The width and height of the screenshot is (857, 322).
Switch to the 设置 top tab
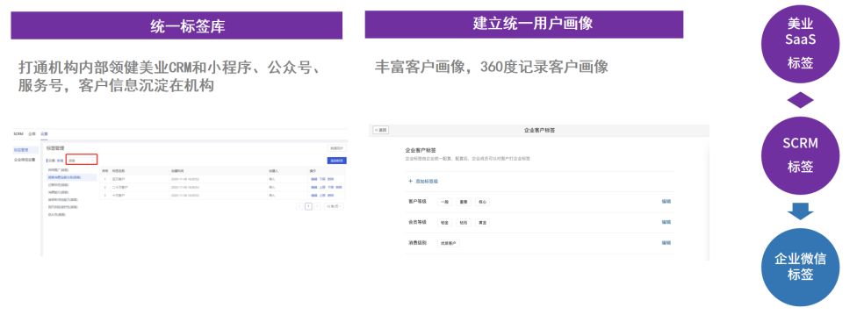tap(44, 133)
